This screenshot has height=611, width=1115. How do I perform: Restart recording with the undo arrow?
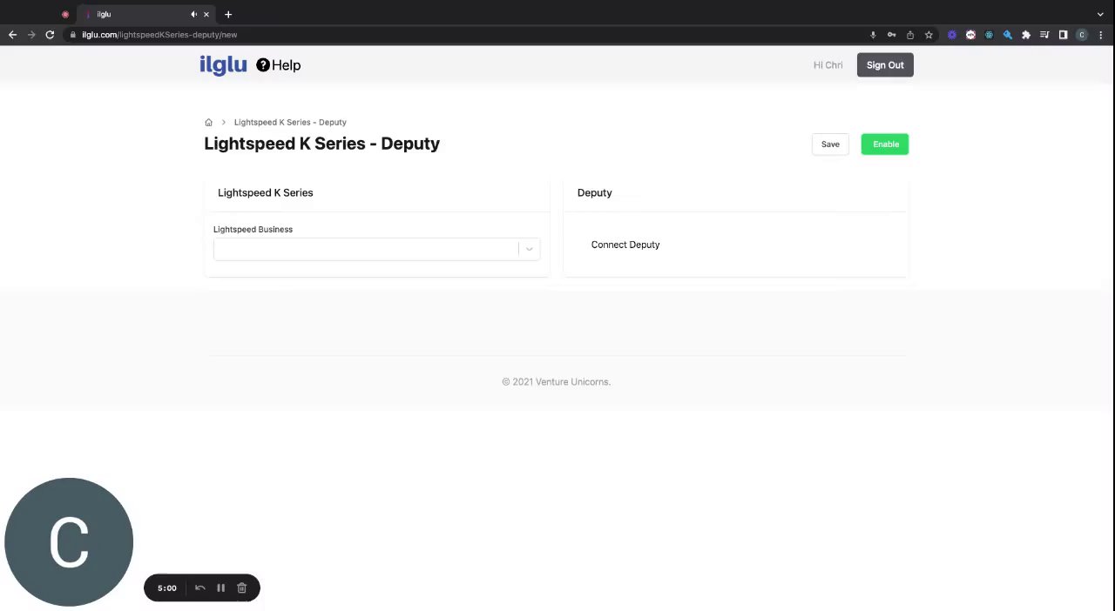click(200, 588)
